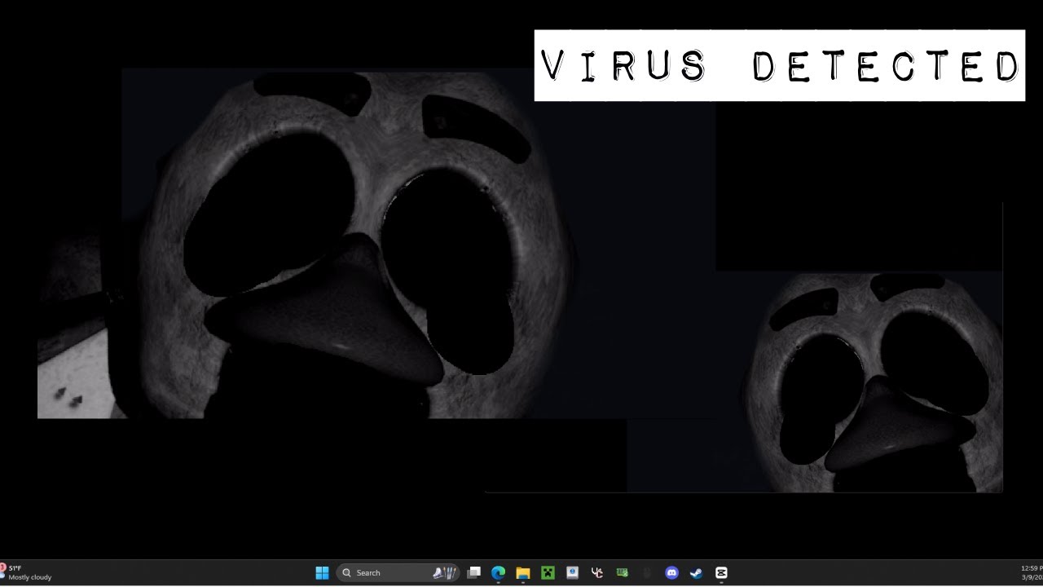The width and height of the screenshot is (1043, 587).
Task: Click the taskbar Search box
Action: click(x=398, y=572)
